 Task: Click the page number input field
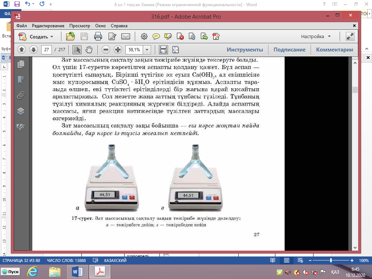point(46,50)
